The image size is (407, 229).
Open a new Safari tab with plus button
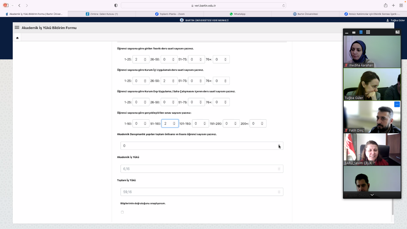pyautogui.click(x=393, y=6)
